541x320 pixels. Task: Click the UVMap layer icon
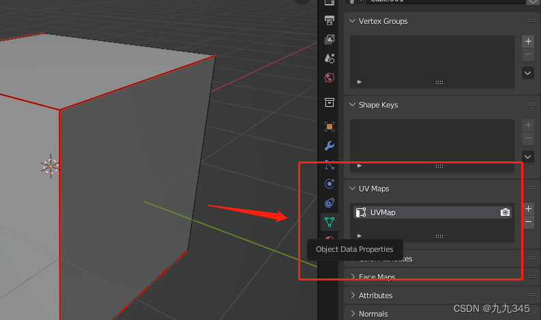pyautogui.click(x=361, y=212)
